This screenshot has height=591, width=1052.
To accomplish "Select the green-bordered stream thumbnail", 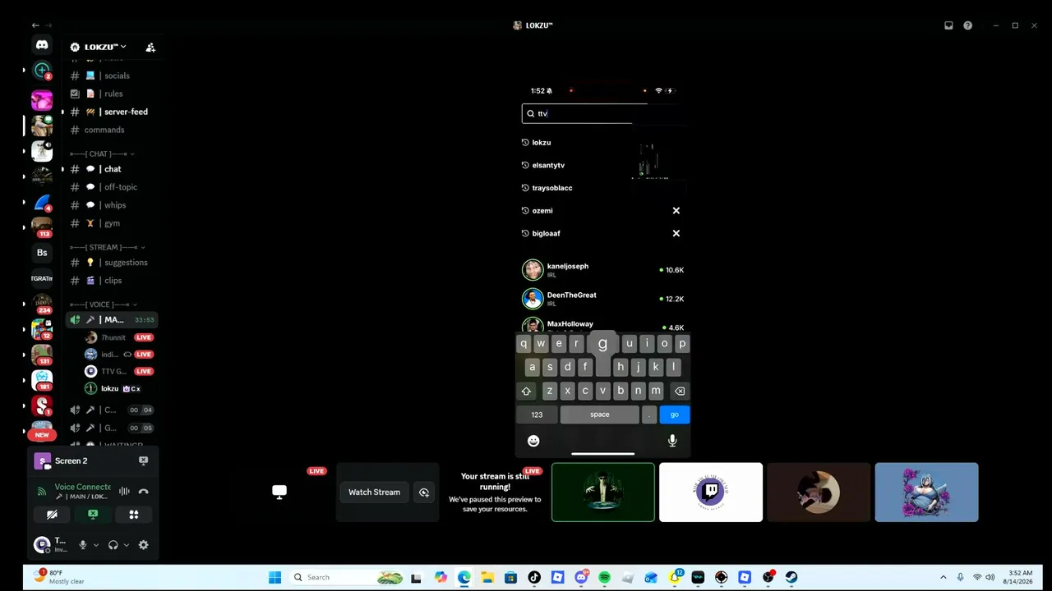I will [x=603, y=492].
